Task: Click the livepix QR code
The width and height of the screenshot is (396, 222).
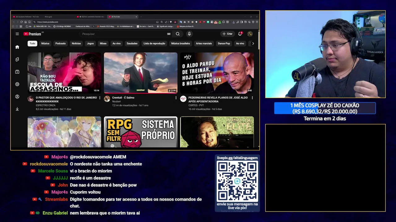Action: 237,181
